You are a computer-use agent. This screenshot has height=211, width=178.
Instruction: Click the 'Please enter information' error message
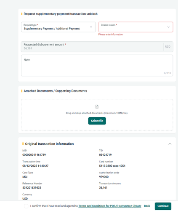pyautogui.click(x=111, y=35)
